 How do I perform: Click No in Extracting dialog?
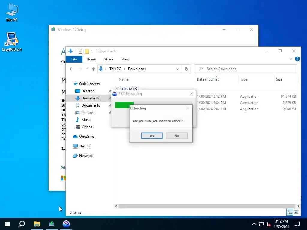tap(177, 136)
